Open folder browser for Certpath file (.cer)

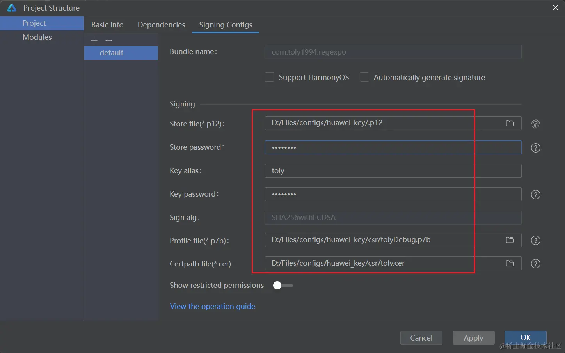510,263
